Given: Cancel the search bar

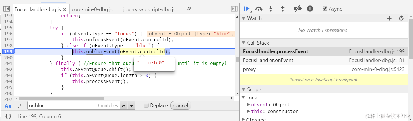Looking at the screenshot, I should [181, 105].
